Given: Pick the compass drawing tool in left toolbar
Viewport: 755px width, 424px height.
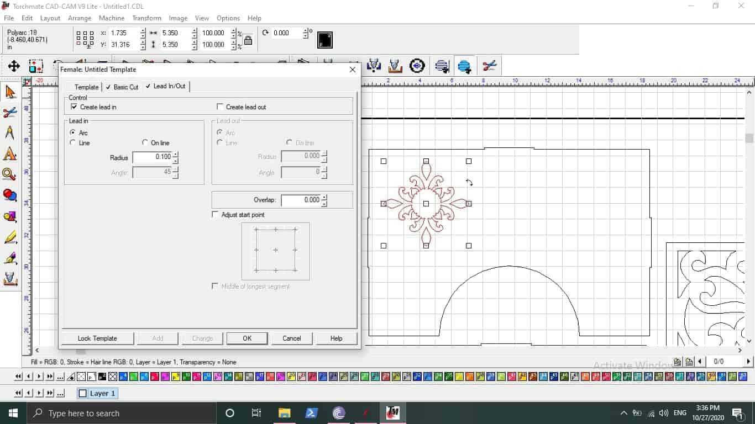Looking at the screenshot, I should pyautogui.click(x=10, y=133).
